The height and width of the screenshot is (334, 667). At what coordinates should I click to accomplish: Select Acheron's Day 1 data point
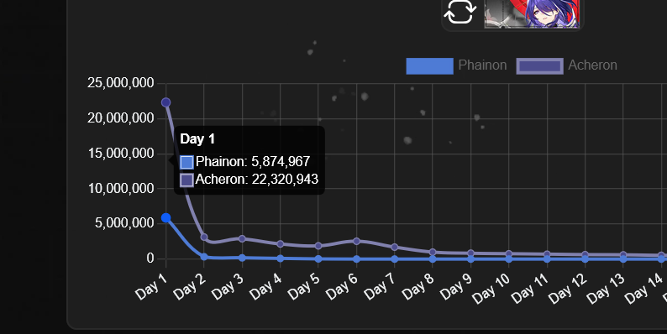coord(165,102)
